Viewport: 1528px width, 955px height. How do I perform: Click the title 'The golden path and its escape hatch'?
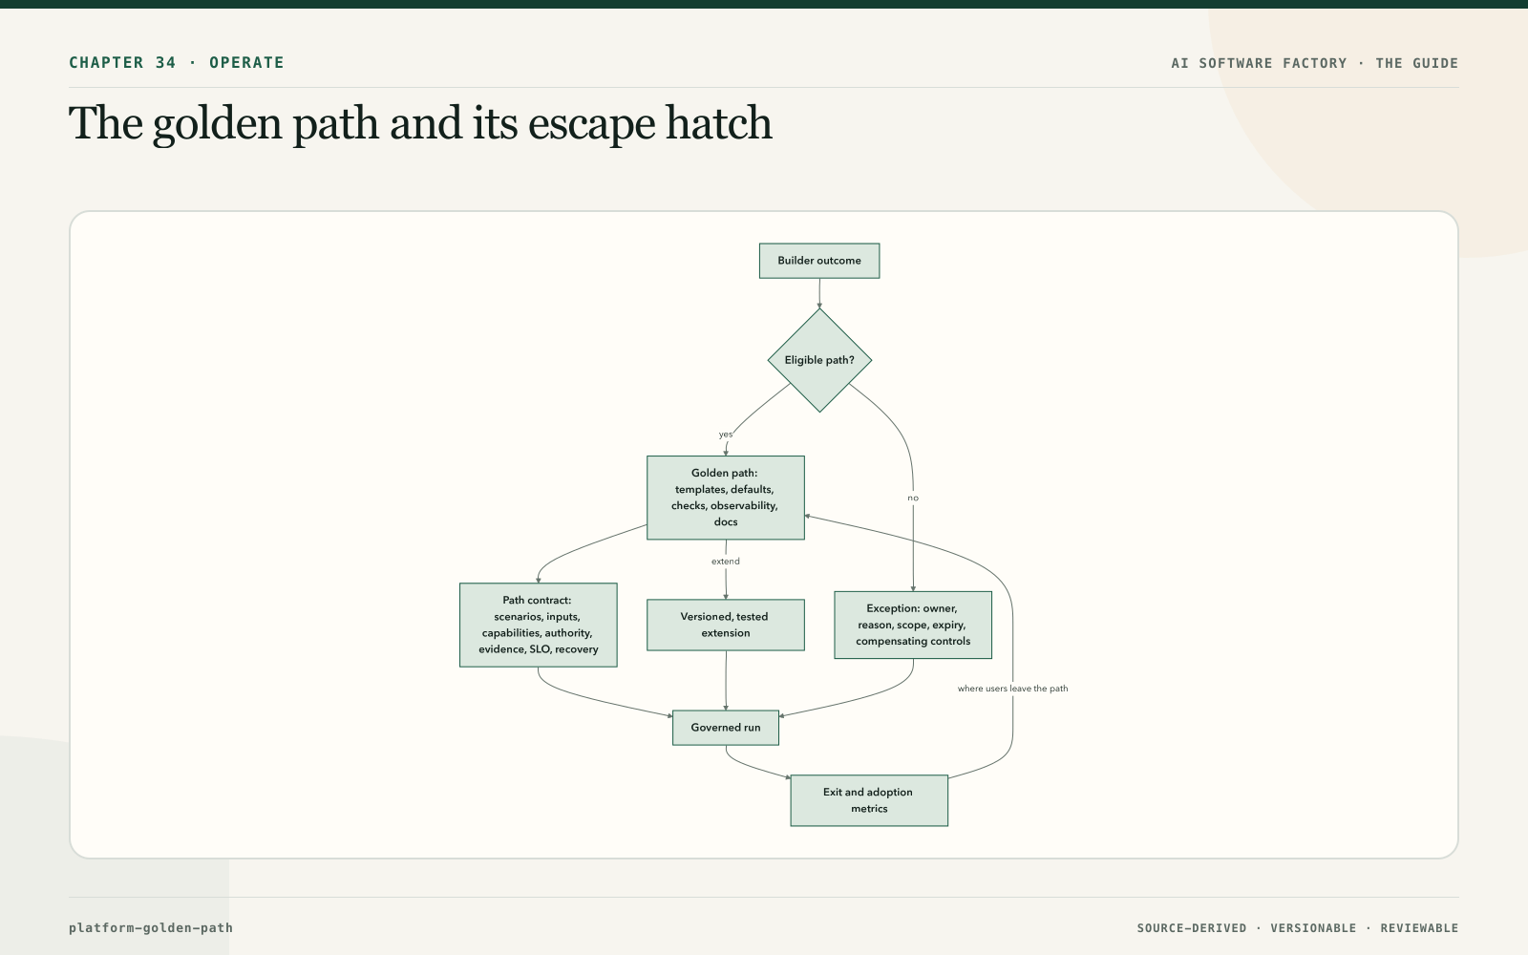click(420, 123)
